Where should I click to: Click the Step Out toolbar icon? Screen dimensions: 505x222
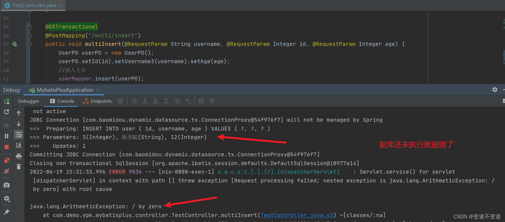click(x=166, y=101)
